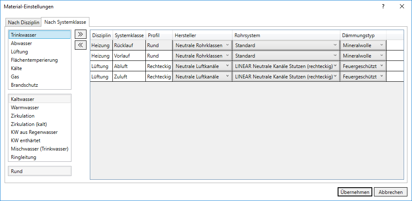Select Brandschutz in the discipline list
412x201 pixels.
(x=40, y=85)
